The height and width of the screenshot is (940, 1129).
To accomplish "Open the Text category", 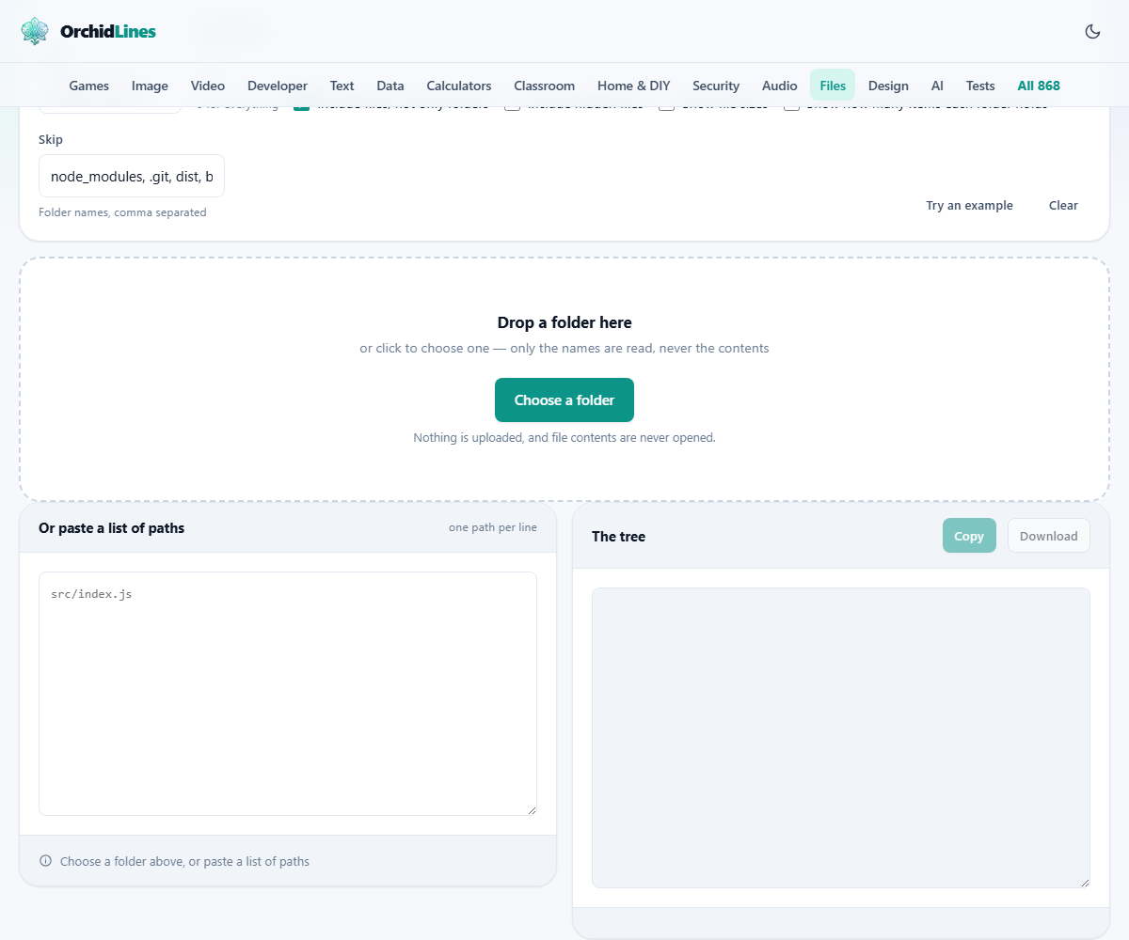I will (x=342, y=86).
